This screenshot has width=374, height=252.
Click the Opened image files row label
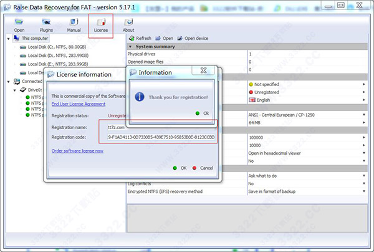[145, 62]
